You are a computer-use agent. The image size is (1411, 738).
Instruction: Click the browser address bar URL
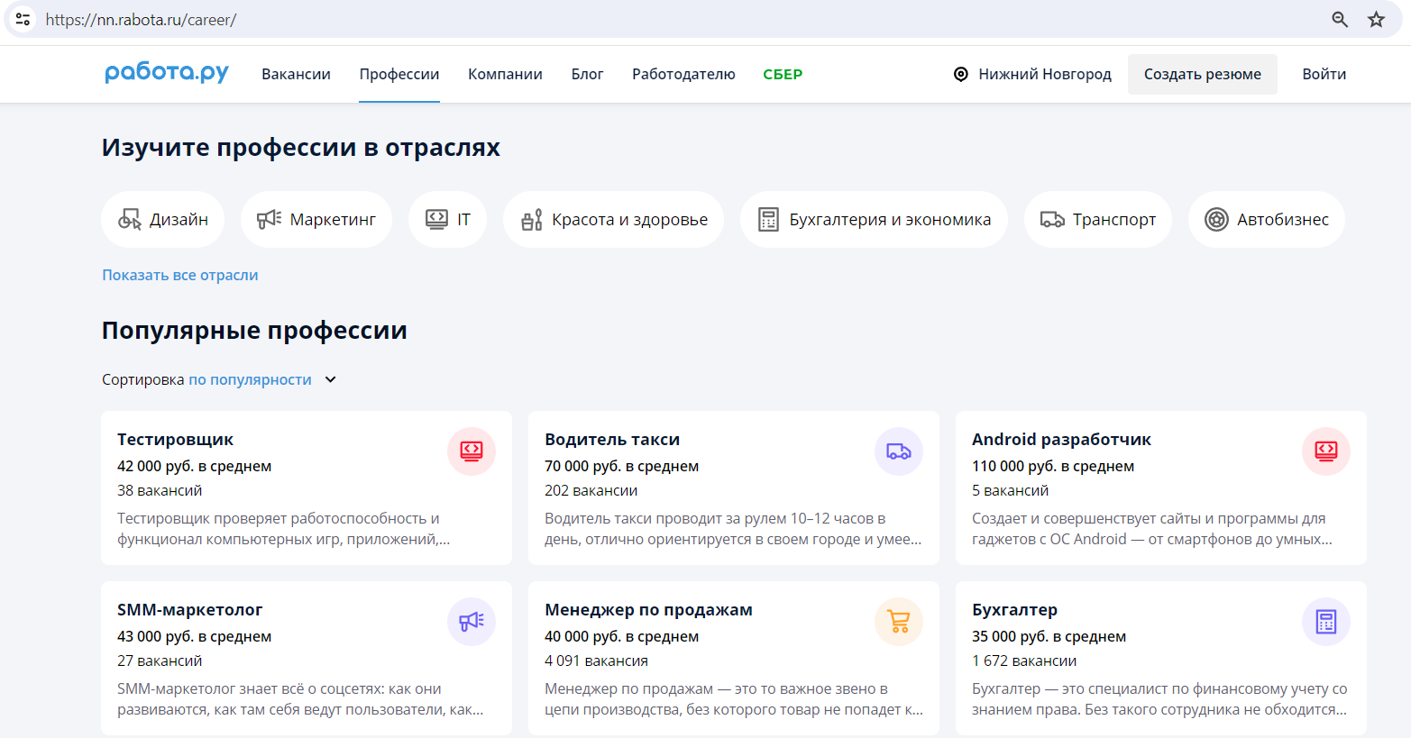[141, 20]
